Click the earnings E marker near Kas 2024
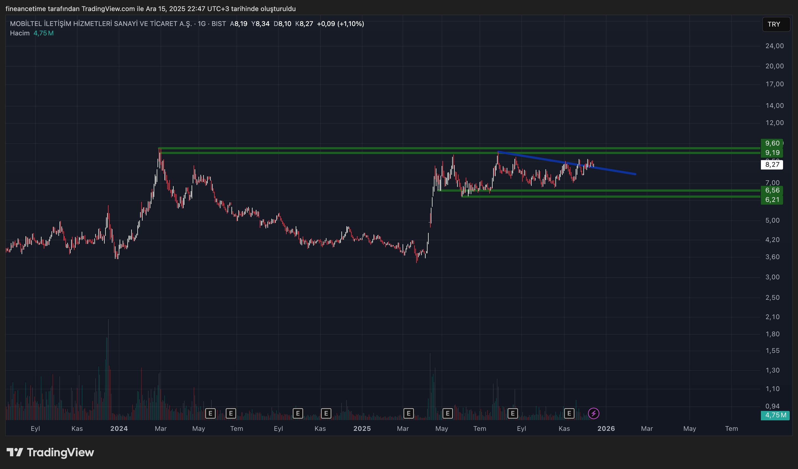The image size is (798, 469). (x=326, y=413)
